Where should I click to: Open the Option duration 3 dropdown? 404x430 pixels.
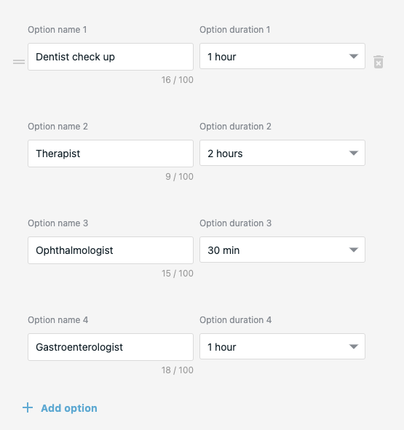tap(282, 250)
